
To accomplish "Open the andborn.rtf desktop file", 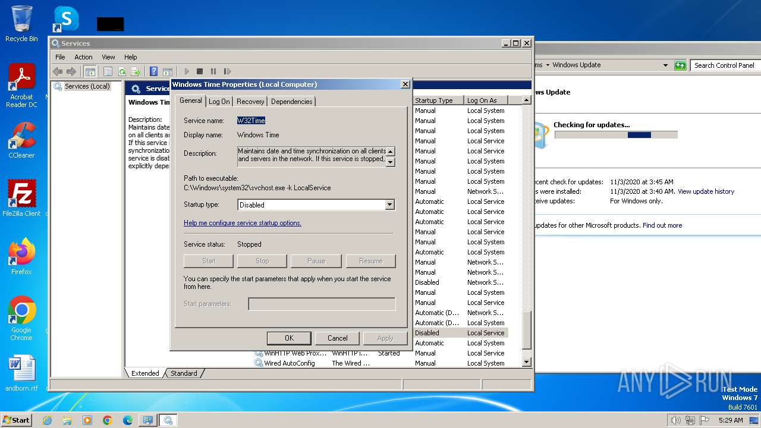I will 21,373.
